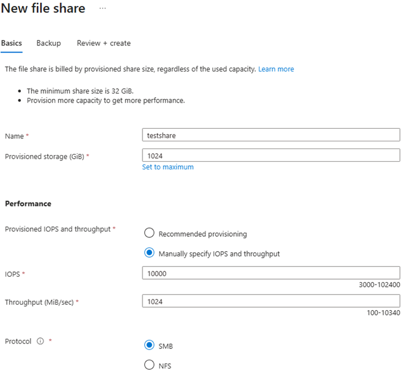Choose the NFS protocol radio button
The image size is (409, 374).
pyautogui.click(x=149, y=364)
